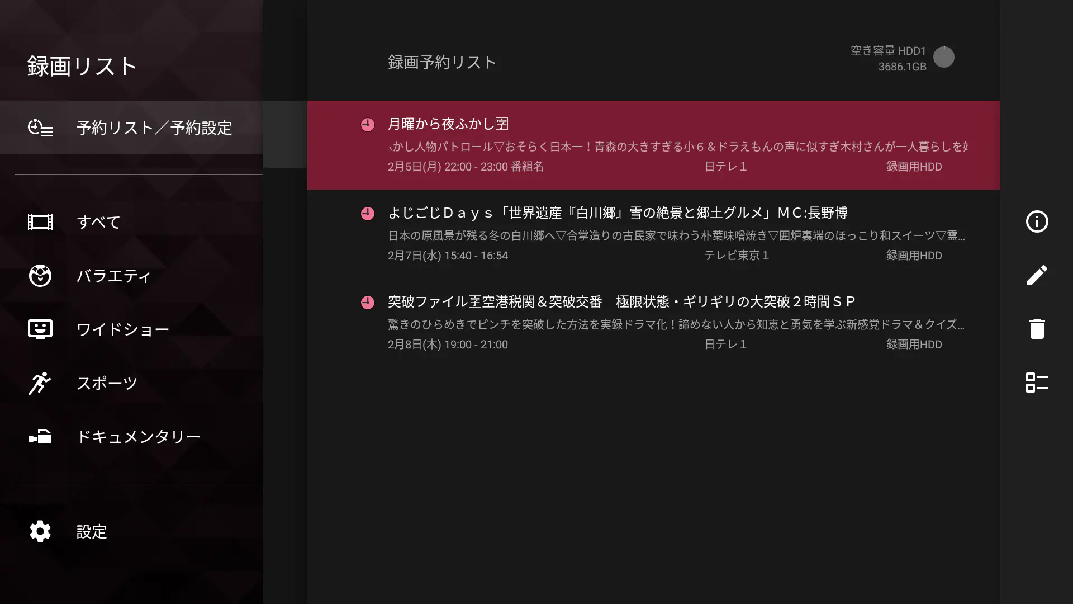Click the HDD capacity circle indicator
1073x604 pixels.
click(x=944, y=57)
